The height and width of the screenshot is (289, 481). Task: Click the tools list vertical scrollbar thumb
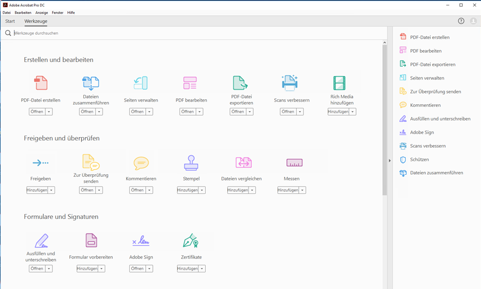tap(385, 120)
